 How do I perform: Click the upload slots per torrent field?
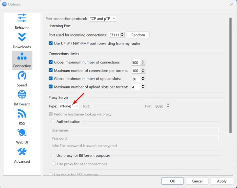coord(136,87)
